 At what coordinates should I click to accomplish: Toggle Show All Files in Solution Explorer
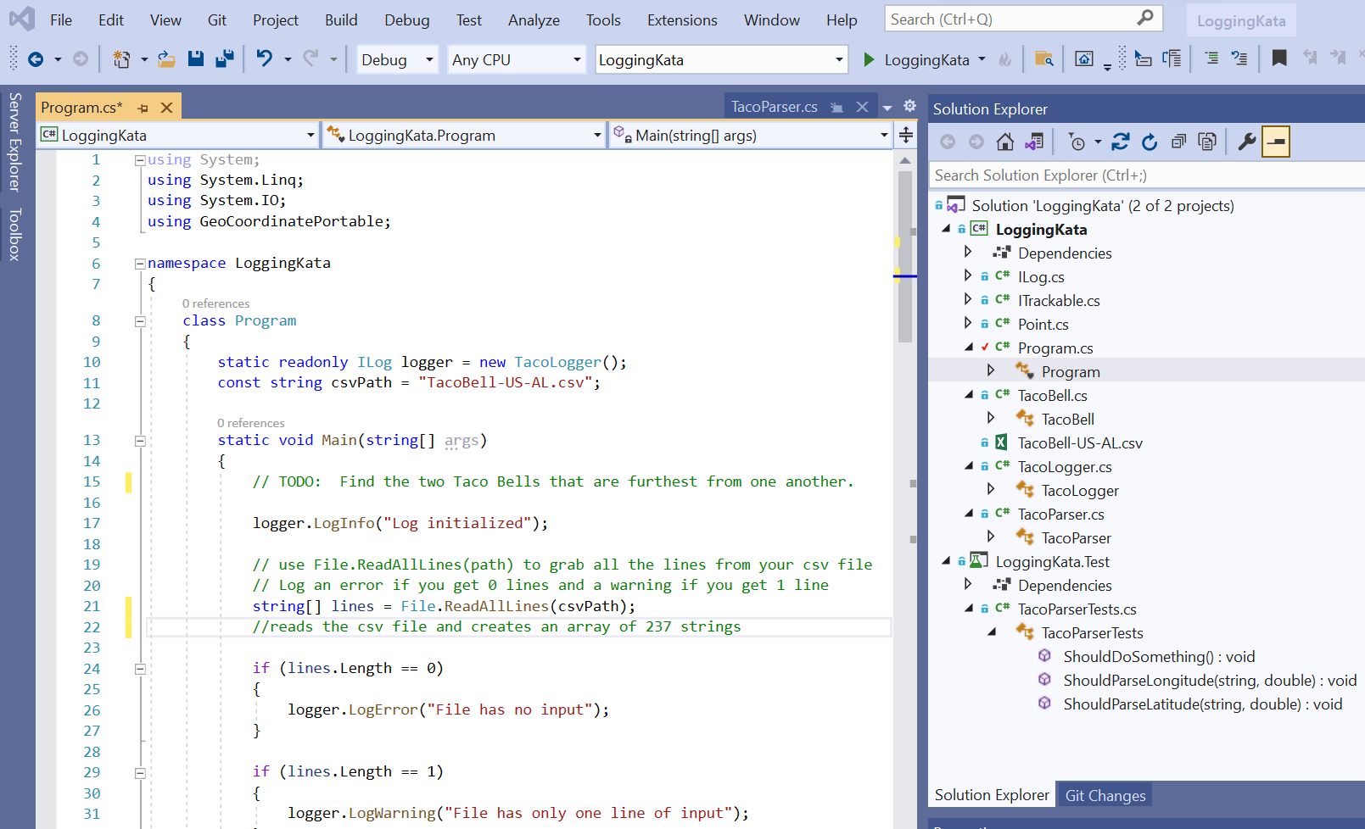(x=1207, y=142)
